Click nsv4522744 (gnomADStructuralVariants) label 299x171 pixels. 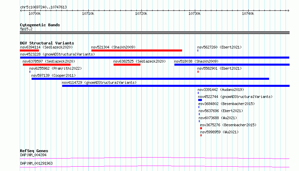235,97
